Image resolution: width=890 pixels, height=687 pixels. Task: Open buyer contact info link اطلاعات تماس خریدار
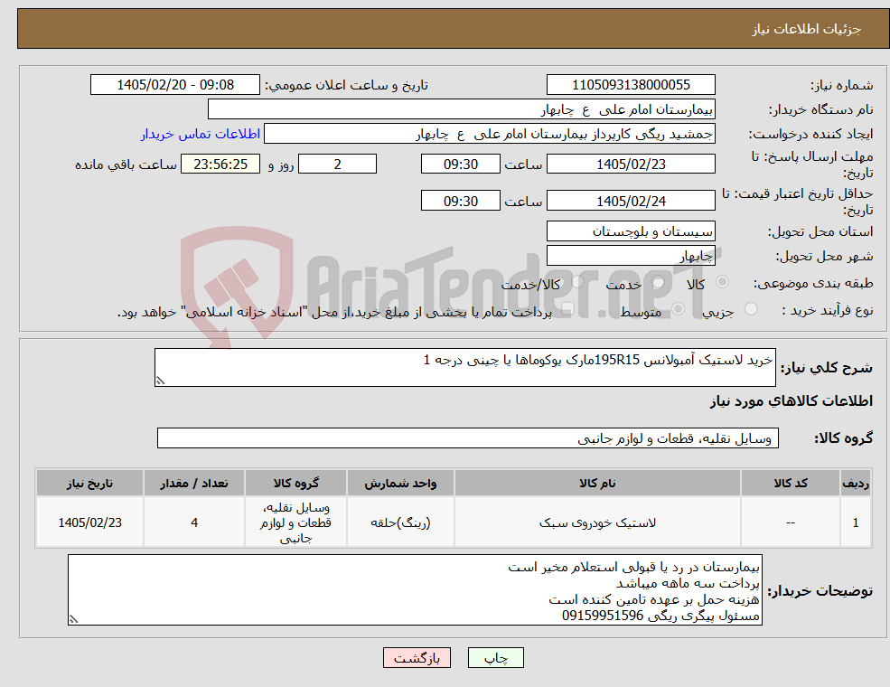(x=201, y=134)
